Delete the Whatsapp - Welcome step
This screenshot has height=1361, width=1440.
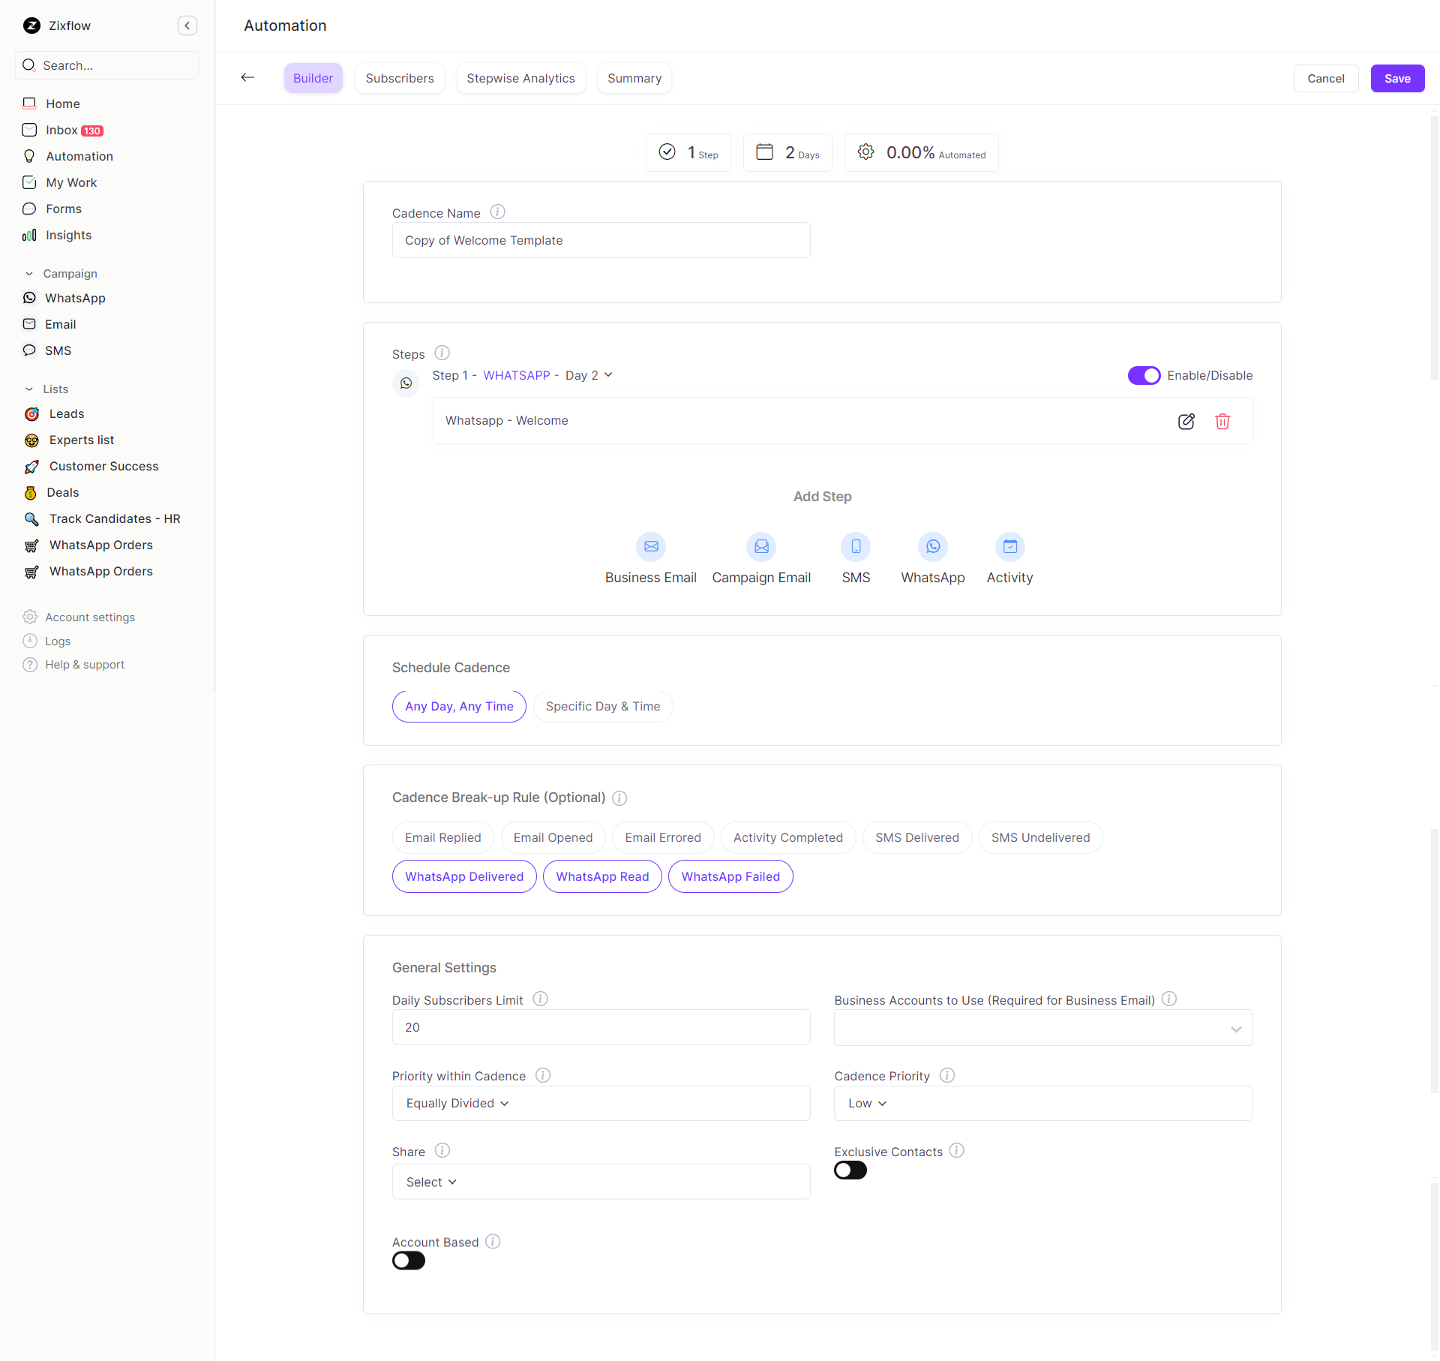1222,421
